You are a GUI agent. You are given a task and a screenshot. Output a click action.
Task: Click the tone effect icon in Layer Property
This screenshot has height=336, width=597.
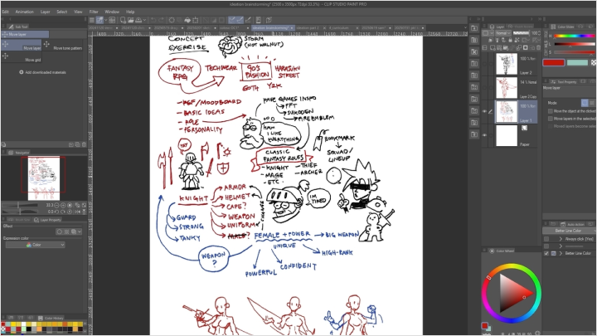tap(66, 231)
